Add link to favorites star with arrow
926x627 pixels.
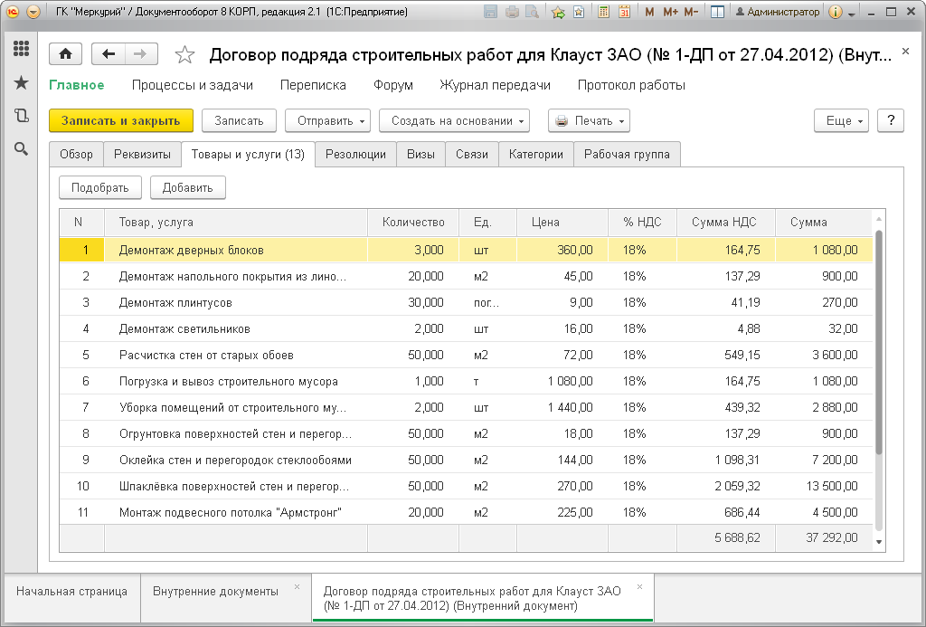point(558,12)
